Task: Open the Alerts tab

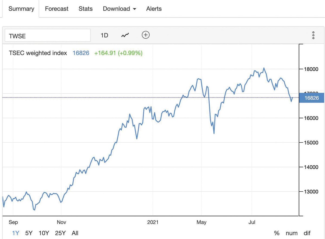Action: pos(154,9)
